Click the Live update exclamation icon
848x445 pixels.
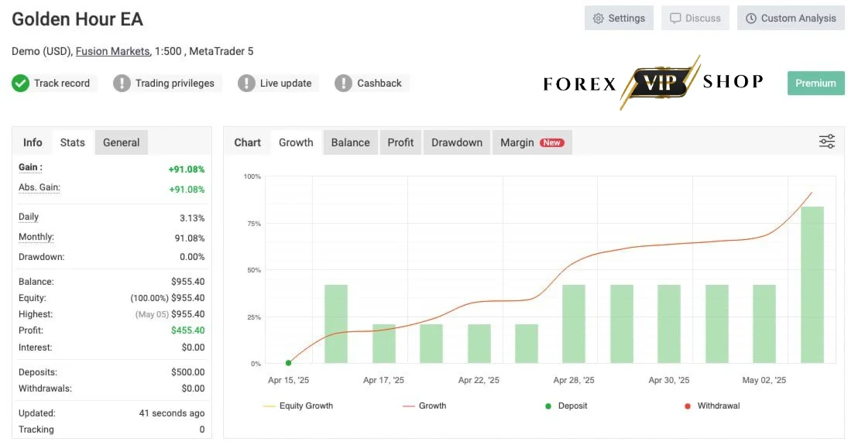(246, 84)
